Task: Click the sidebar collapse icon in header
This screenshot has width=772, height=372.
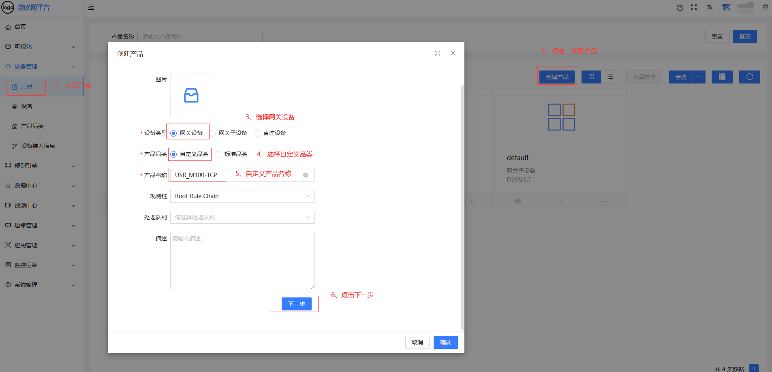Action: pyautogui.click(x=91, y=7)
